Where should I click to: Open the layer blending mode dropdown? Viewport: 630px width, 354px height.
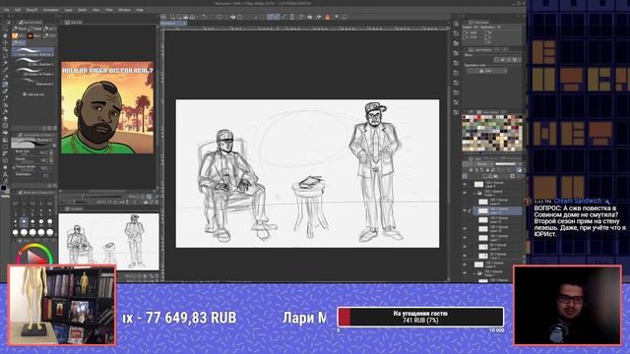pyautogui.click(x=483, y=164)
